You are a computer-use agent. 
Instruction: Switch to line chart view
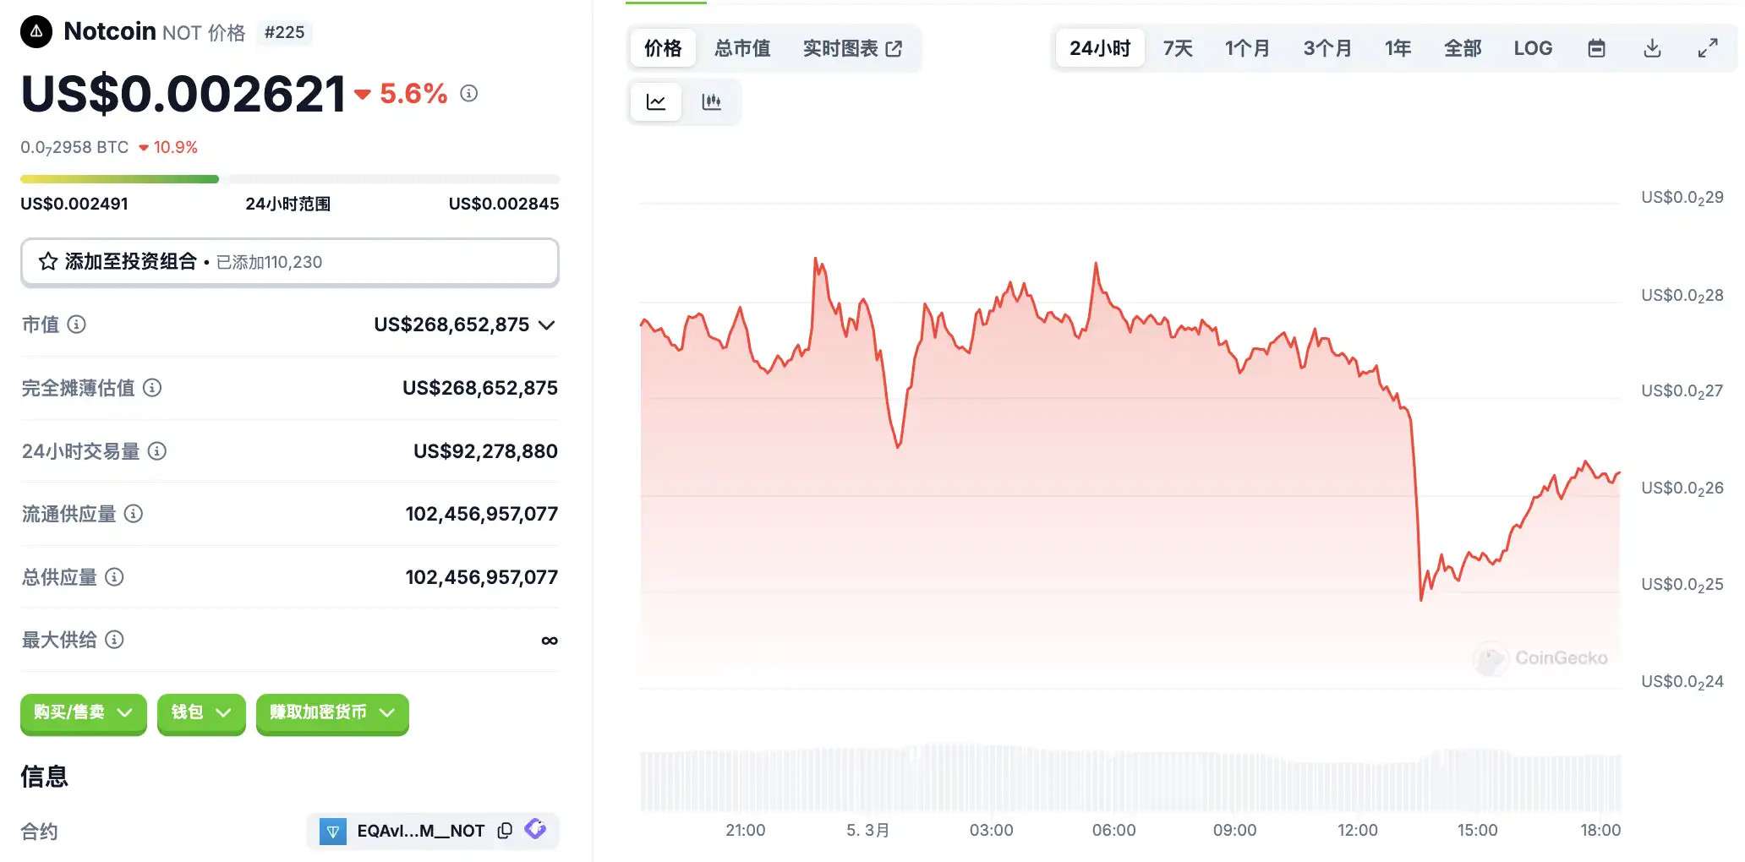[x=656, y=102]
